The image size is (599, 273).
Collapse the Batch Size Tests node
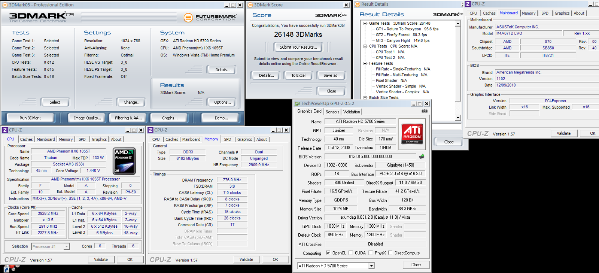[x=365, y=97]
